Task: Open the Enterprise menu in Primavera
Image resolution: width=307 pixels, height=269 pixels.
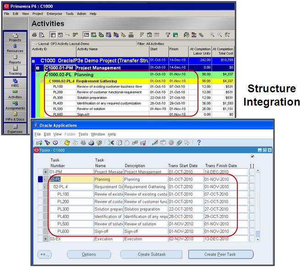Action: pos(54,14)
